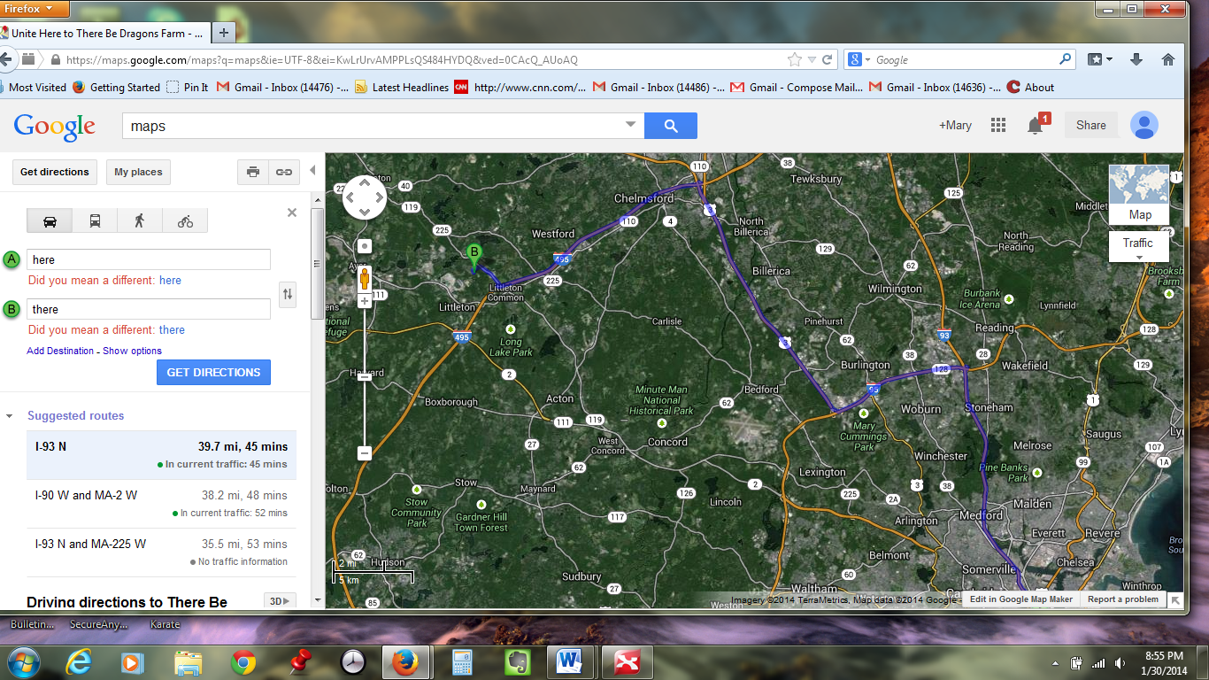1209x680 pixels.
Task: Open Microsoft Word from the taskbar
Action: (570, 661)
